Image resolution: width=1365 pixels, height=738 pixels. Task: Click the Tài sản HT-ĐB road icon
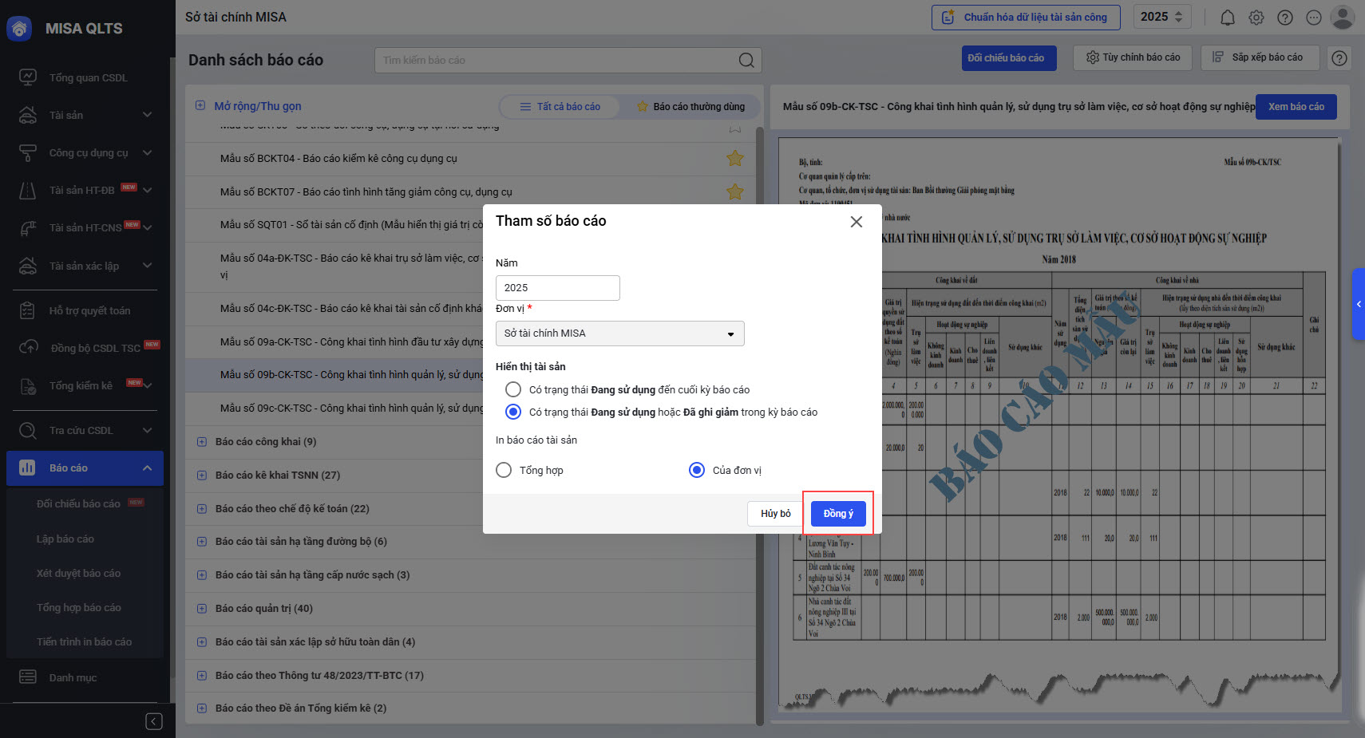(28, 190)
